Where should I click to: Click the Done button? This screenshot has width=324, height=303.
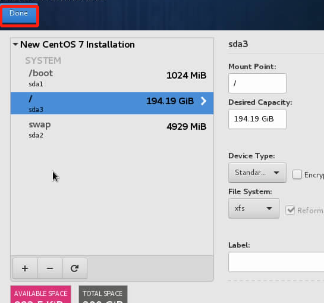tap(19, 14)
